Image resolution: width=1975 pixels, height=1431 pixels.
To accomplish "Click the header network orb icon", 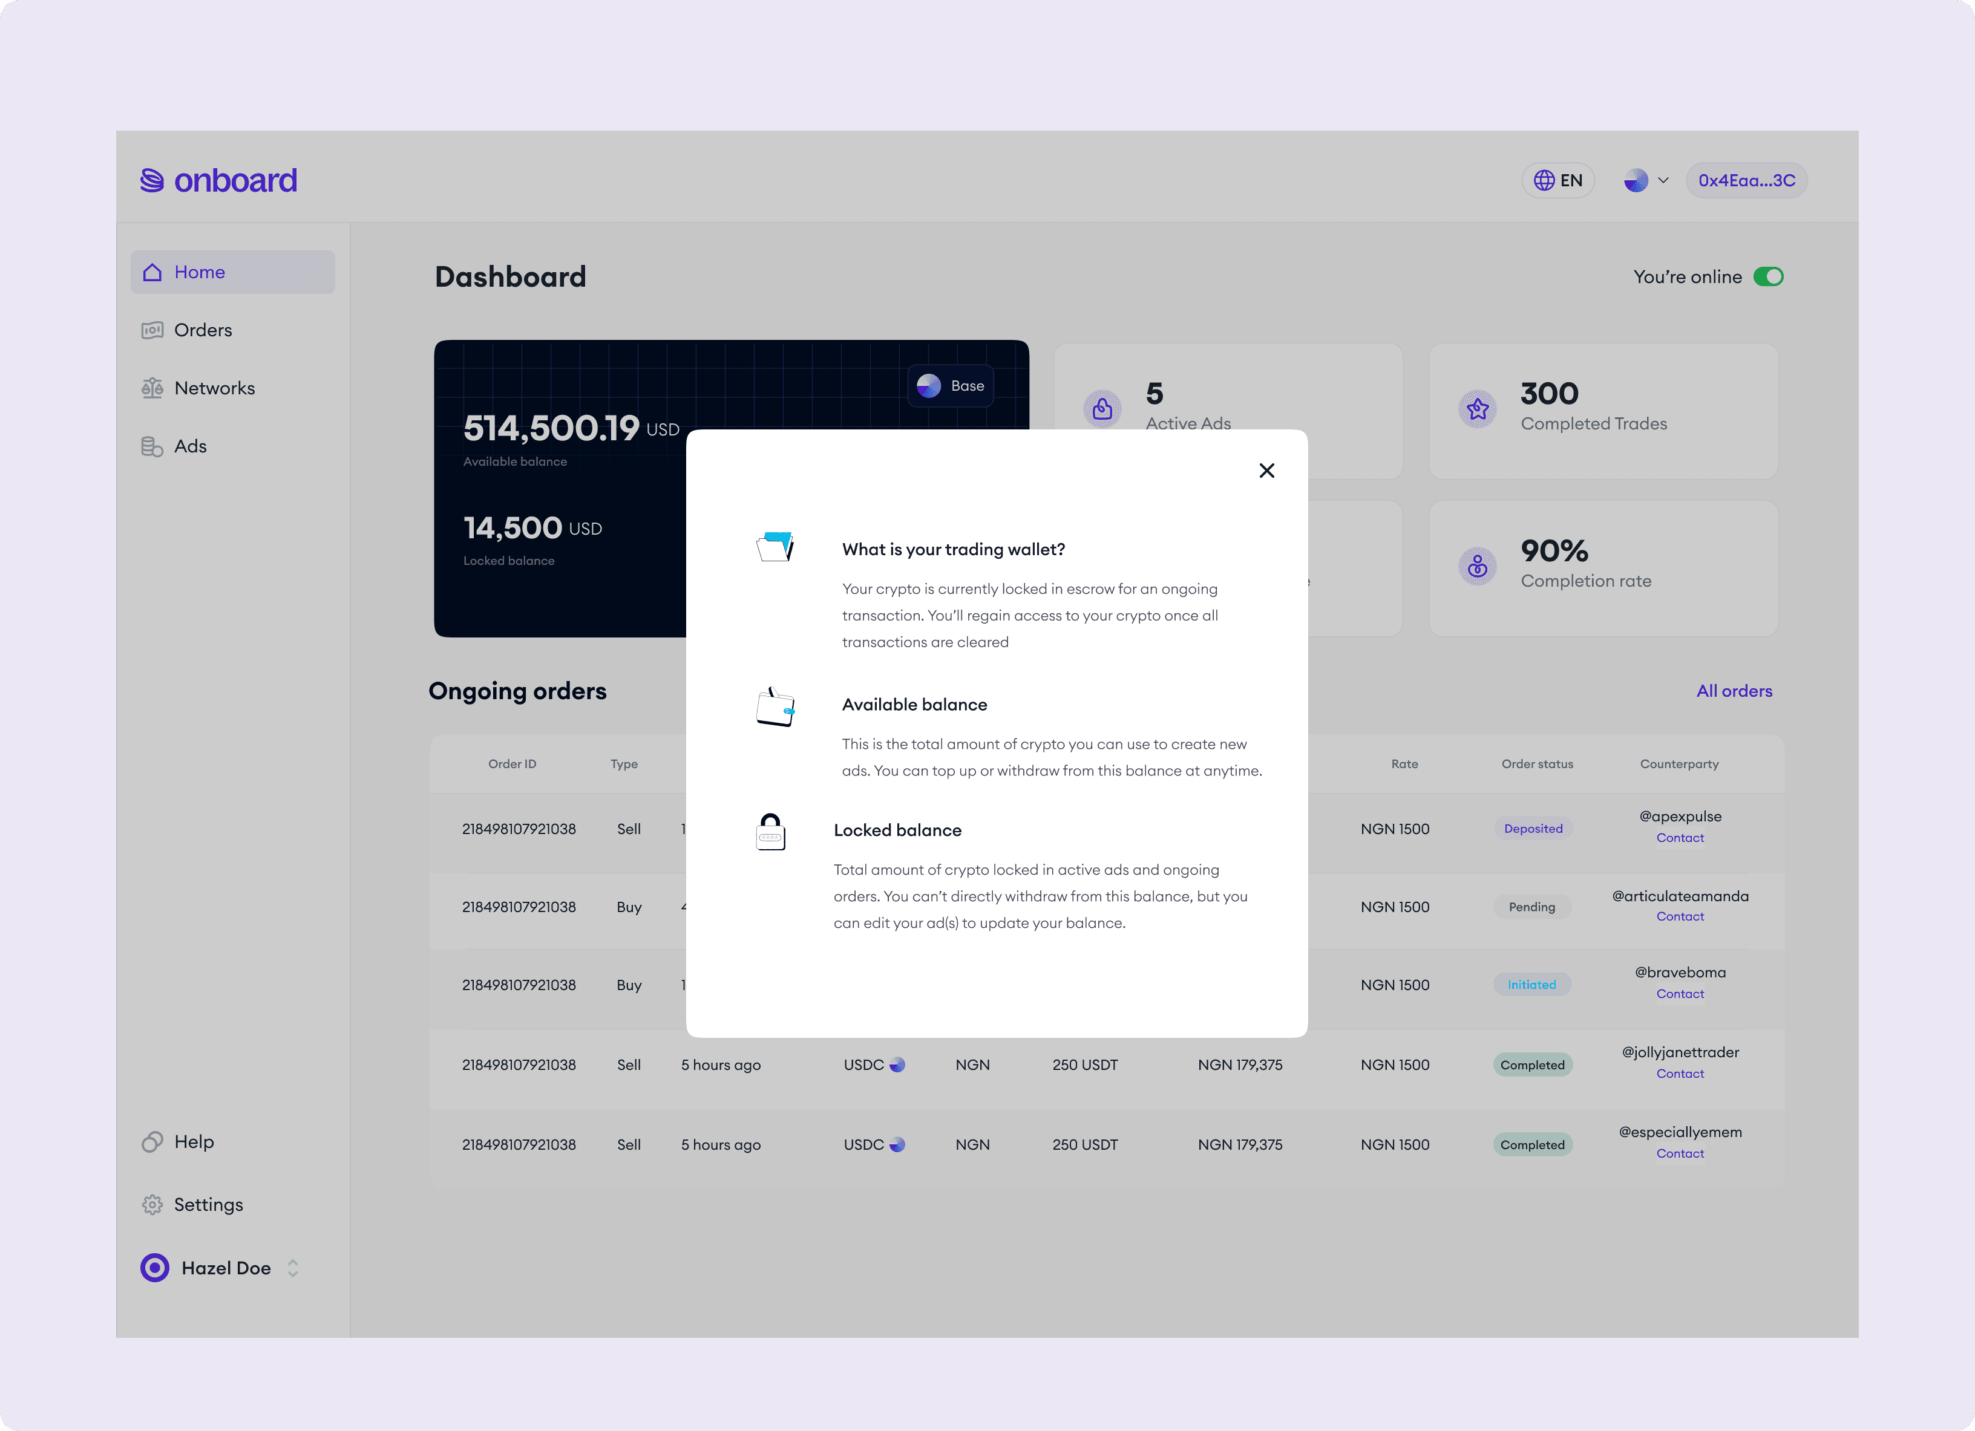I will pyautogui.click(x=1636, y=180).
